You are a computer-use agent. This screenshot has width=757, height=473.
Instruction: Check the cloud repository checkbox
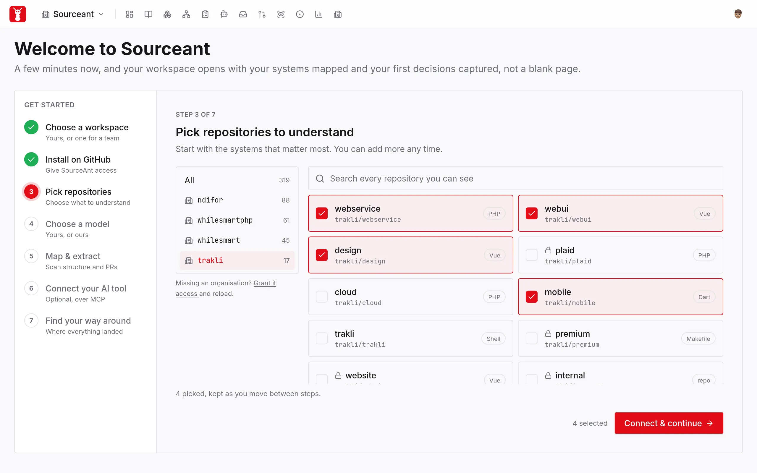coord(321,297)
